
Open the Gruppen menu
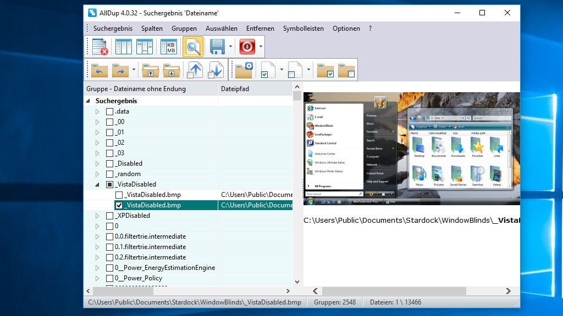[x=184, y=29]
